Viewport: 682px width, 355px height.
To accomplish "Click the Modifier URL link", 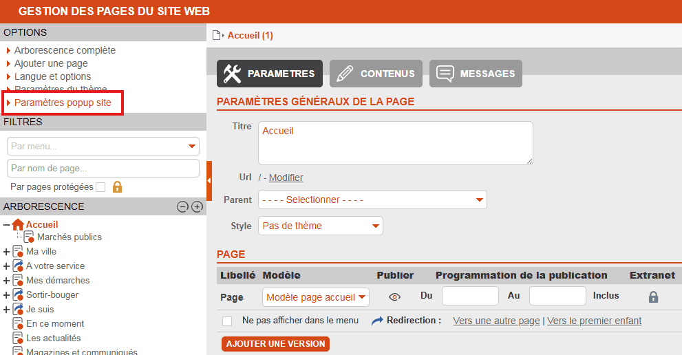I will pos(286,177).
